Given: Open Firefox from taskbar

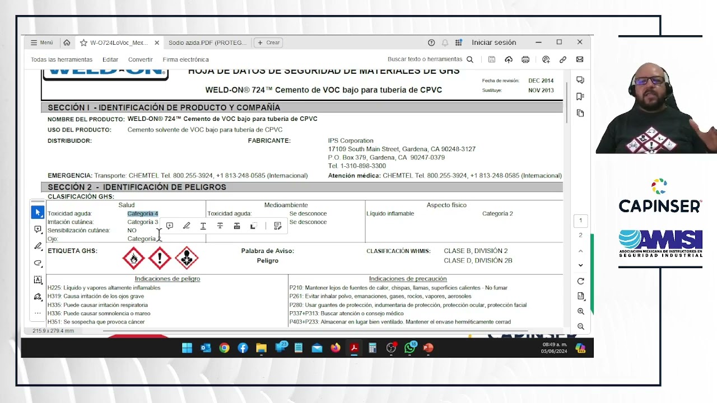Looking at the screenshot, I should [336, 348].
